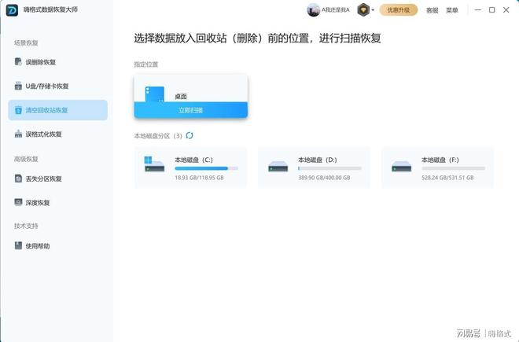Click the 优惠升级 upgrade button
This screenshot has height=342, width=519.
tap(399, 10)
